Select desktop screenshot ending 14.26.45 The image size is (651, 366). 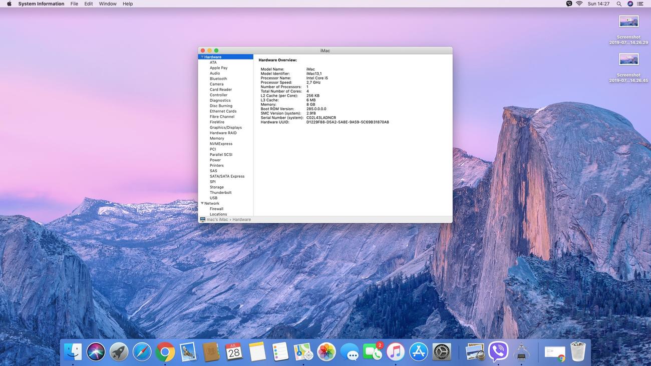pyautogui.click(x=628, y=67)
